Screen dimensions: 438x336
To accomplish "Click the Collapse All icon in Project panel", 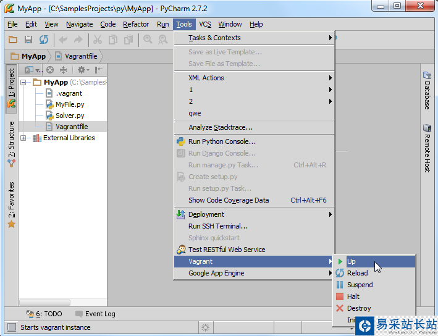I will point(64,70).
